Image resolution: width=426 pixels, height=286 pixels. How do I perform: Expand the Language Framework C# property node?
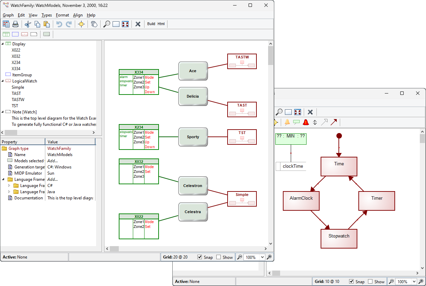(x=9, y=186)
